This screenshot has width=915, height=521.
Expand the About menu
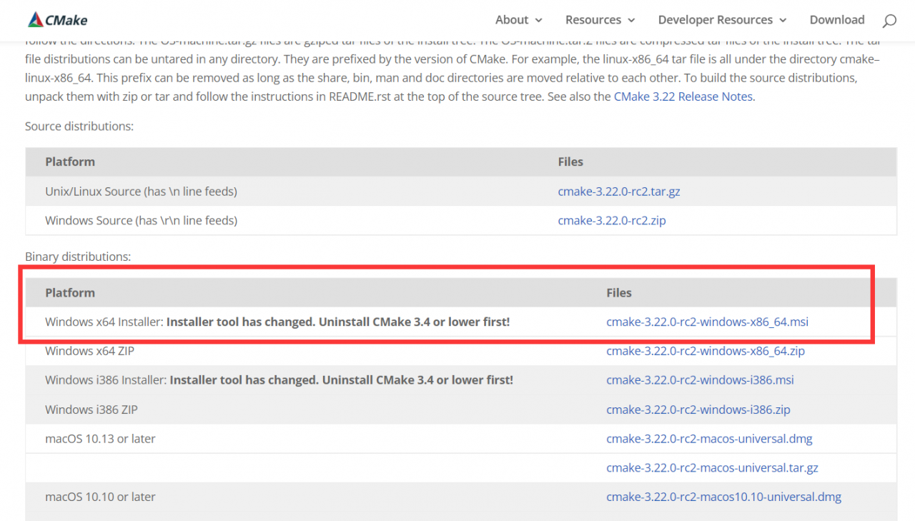pyautogui.click(x=519, y=20)
